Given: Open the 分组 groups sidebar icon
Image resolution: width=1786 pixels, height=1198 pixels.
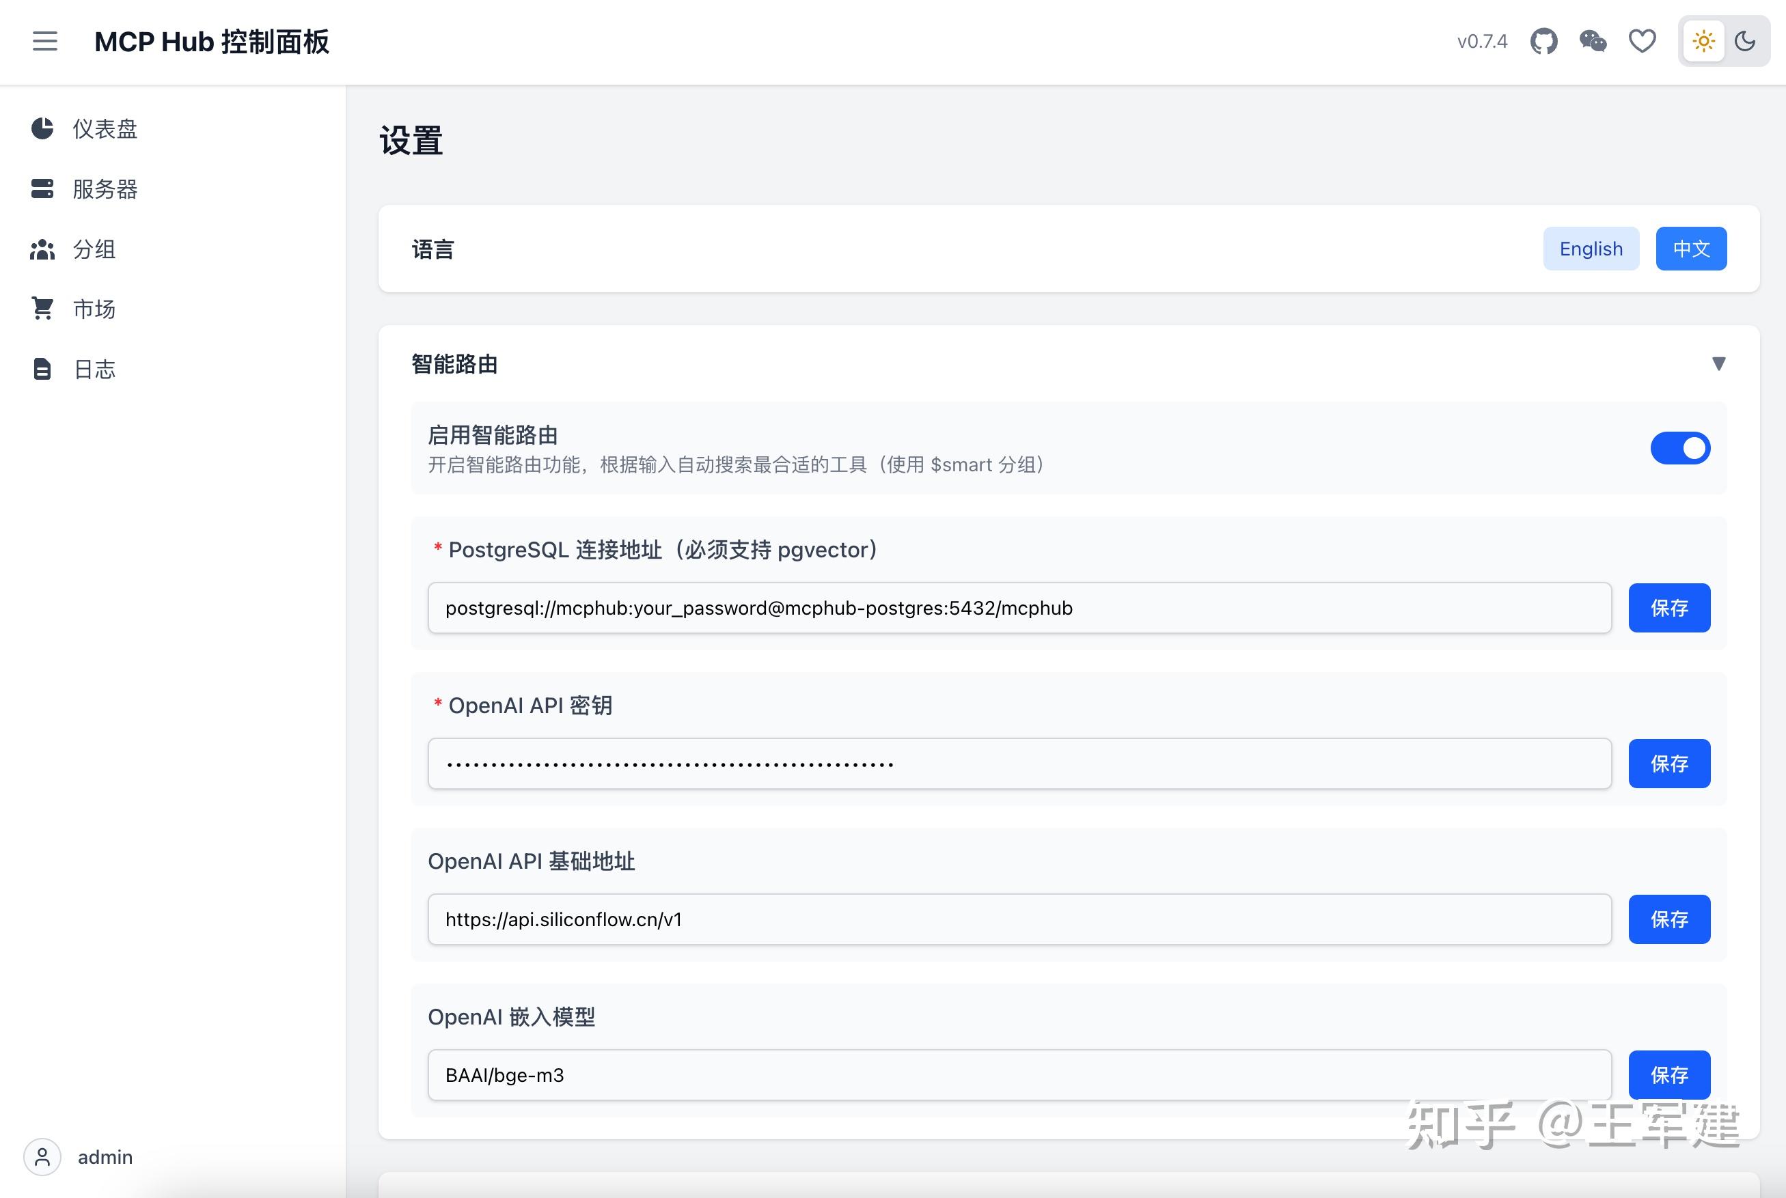Looking at the screenshot, I should click(x=43, y=249).
